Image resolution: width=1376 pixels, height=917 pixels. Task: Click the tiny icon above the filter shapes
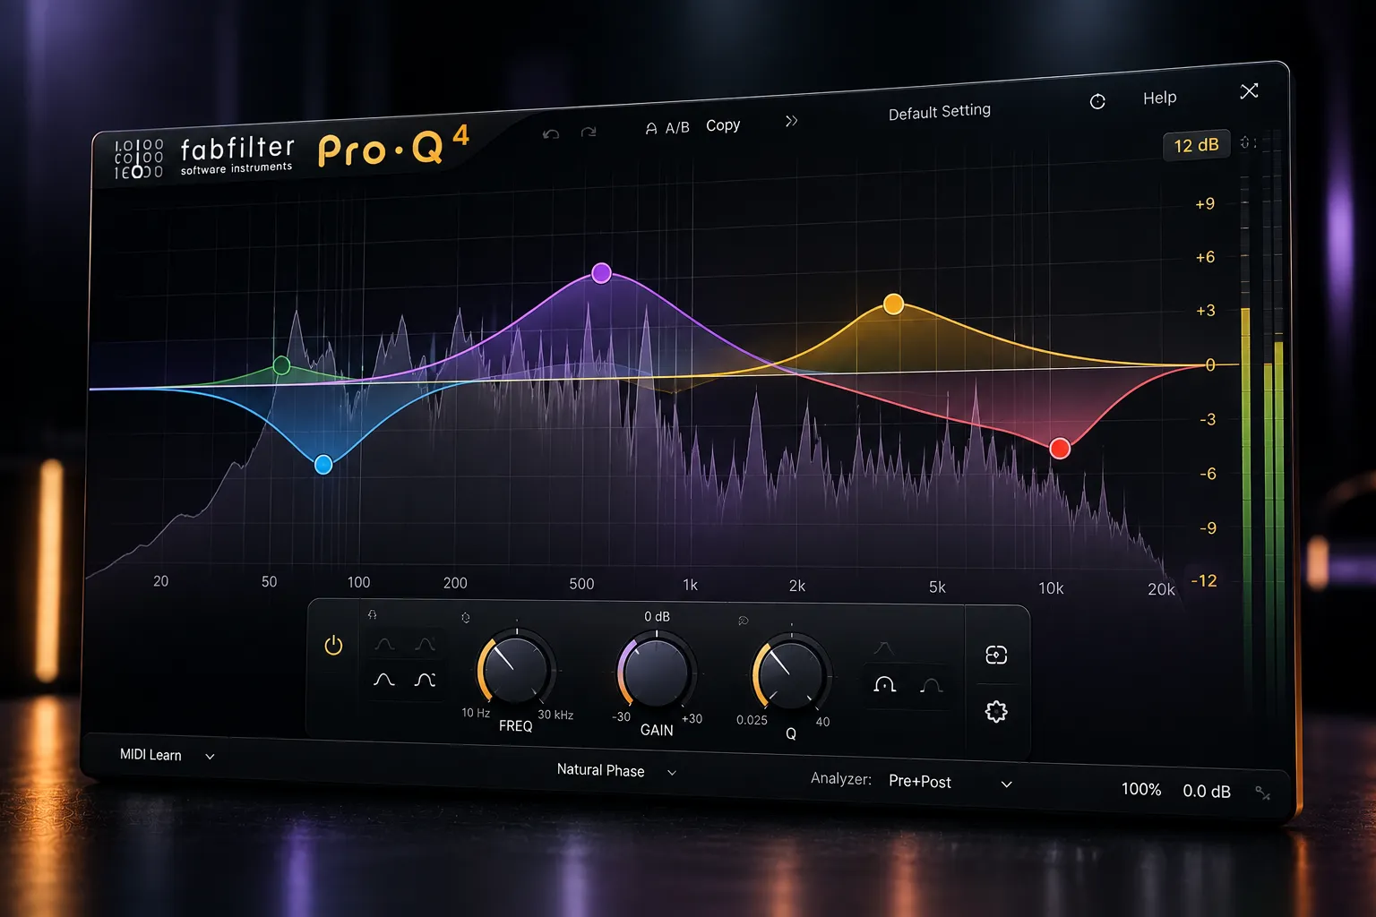coord(373,614)
